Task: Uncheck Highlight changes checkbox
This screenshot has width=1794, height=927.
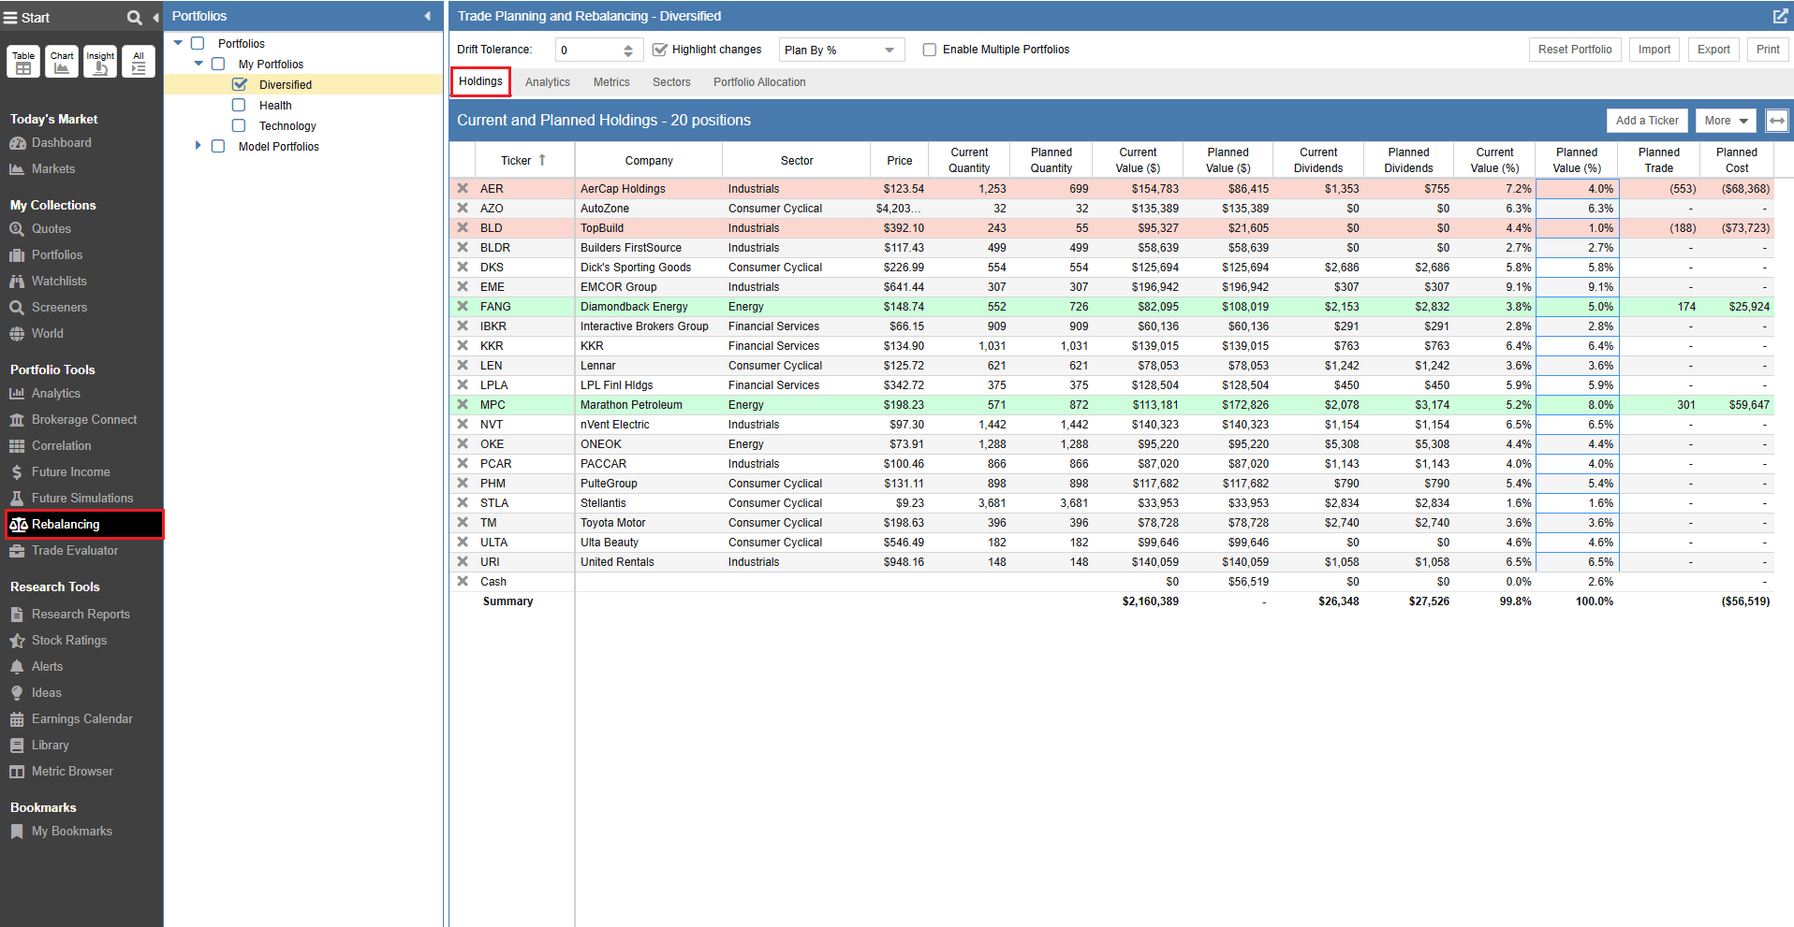Action: tap(660, 50)
